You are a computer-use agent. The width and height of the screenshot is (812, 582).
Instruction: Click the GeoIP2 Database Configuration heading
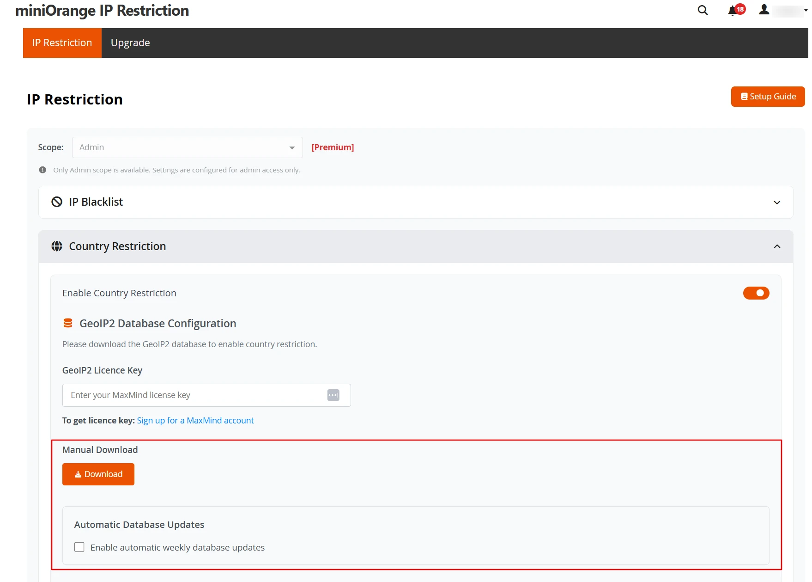point(158,324)
